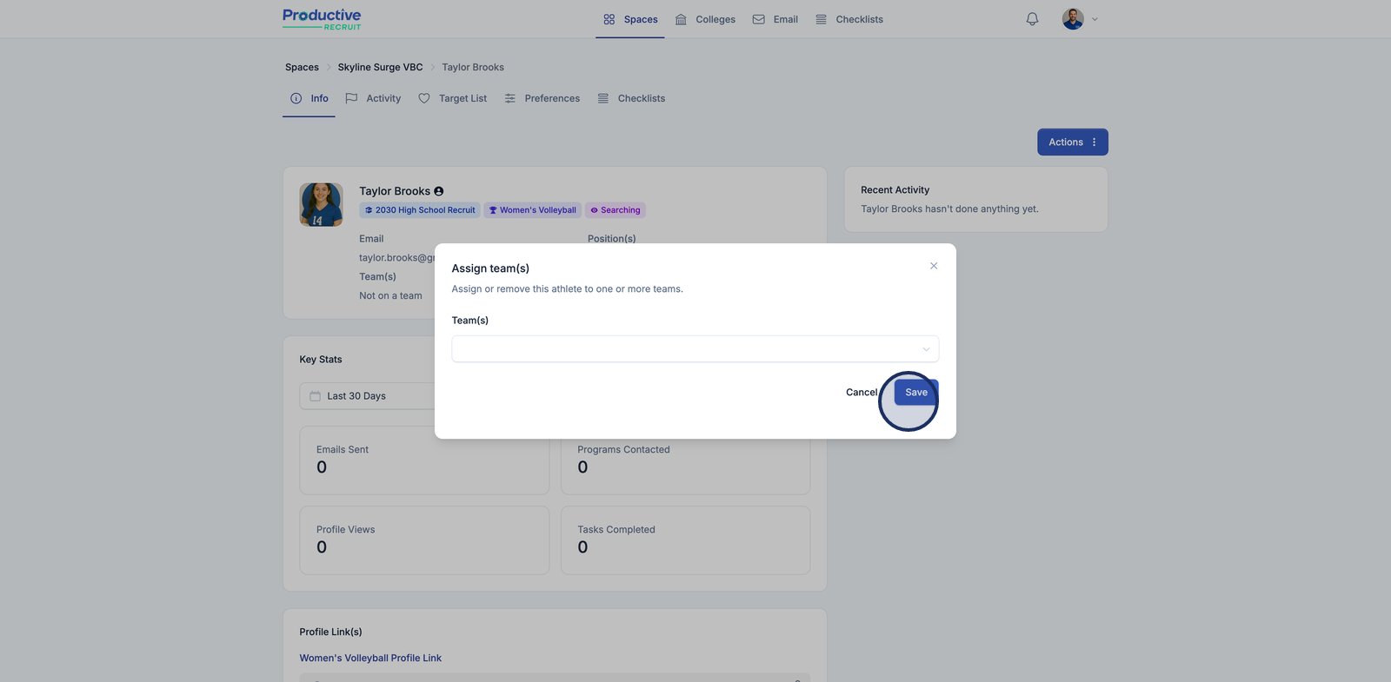The width and height of the screenshot is (1391, 682).
Task: Open the Actions menu button
Action: [1072, 142]
